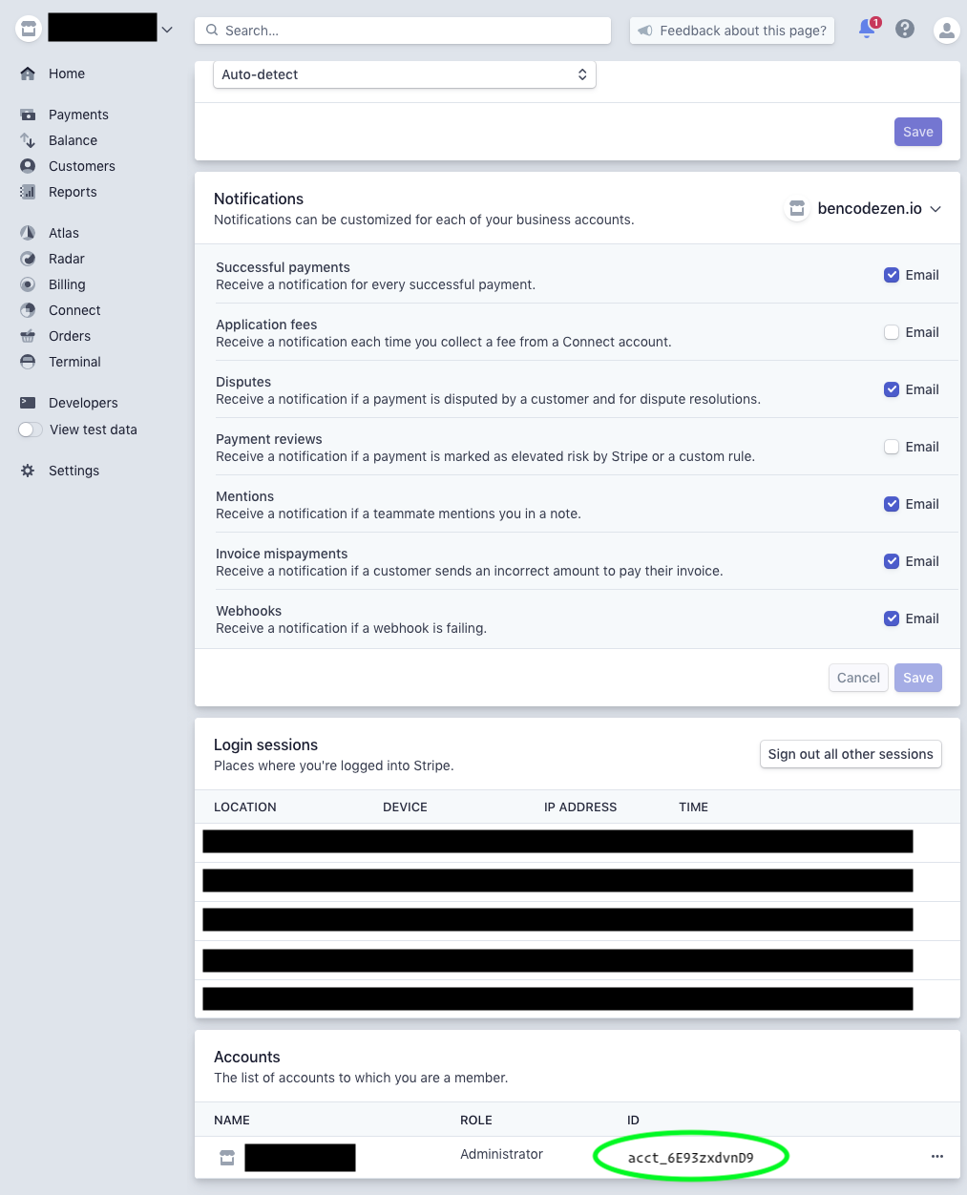Viewport: 967px width, 1195px height.
Task: Go to the Radar section
Action: (66, 258)
